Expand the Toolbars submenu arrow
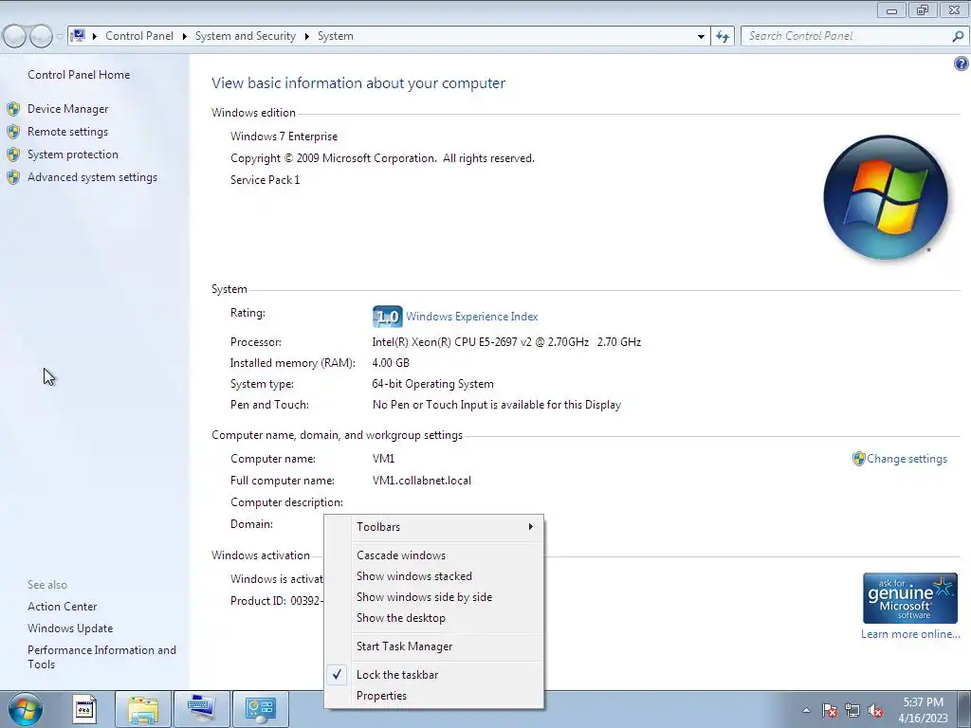This screenshot has width=971, height=728. (531, 527)
